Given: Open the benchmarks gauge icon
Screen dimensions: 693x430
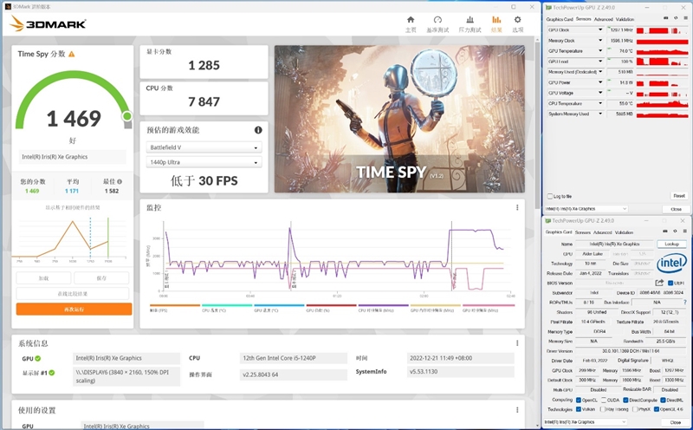Looking at the screenshot, I should point(437,19).
